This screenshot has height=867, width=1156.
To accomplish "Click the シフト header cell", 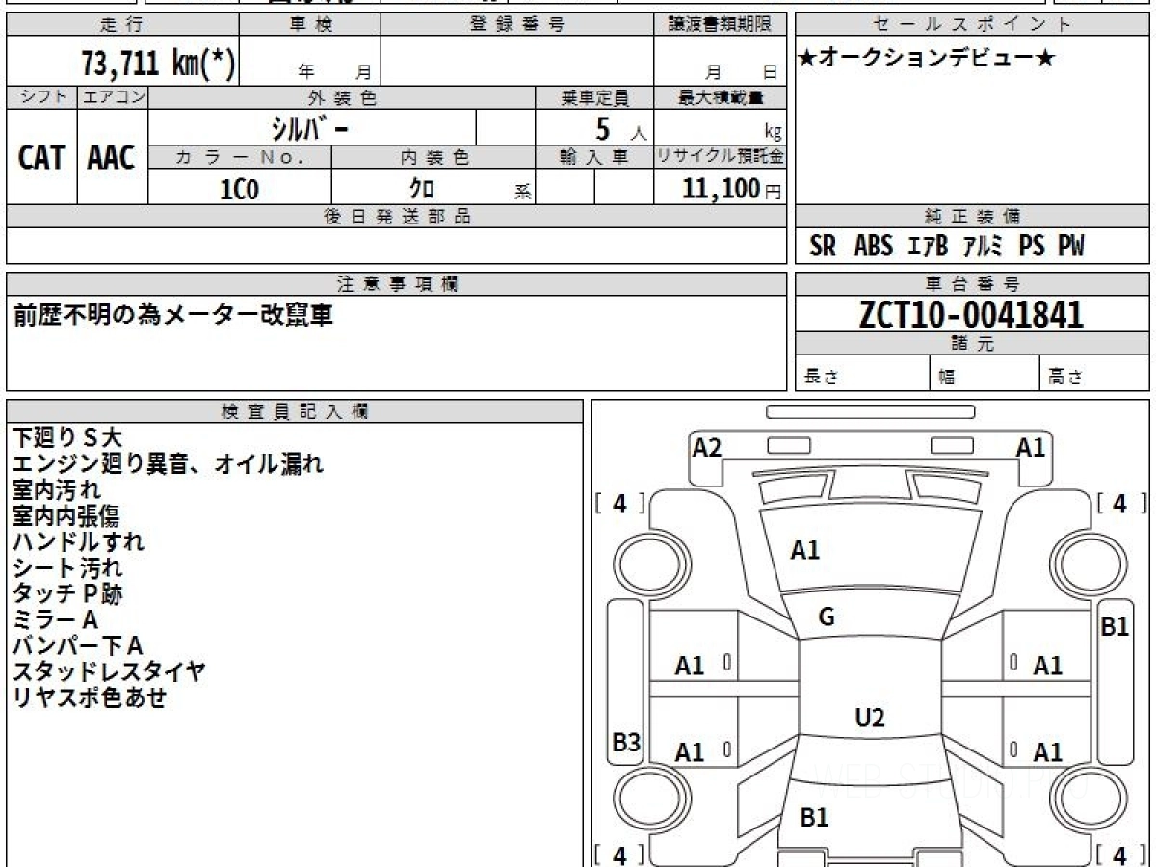I will pos(41,97).
